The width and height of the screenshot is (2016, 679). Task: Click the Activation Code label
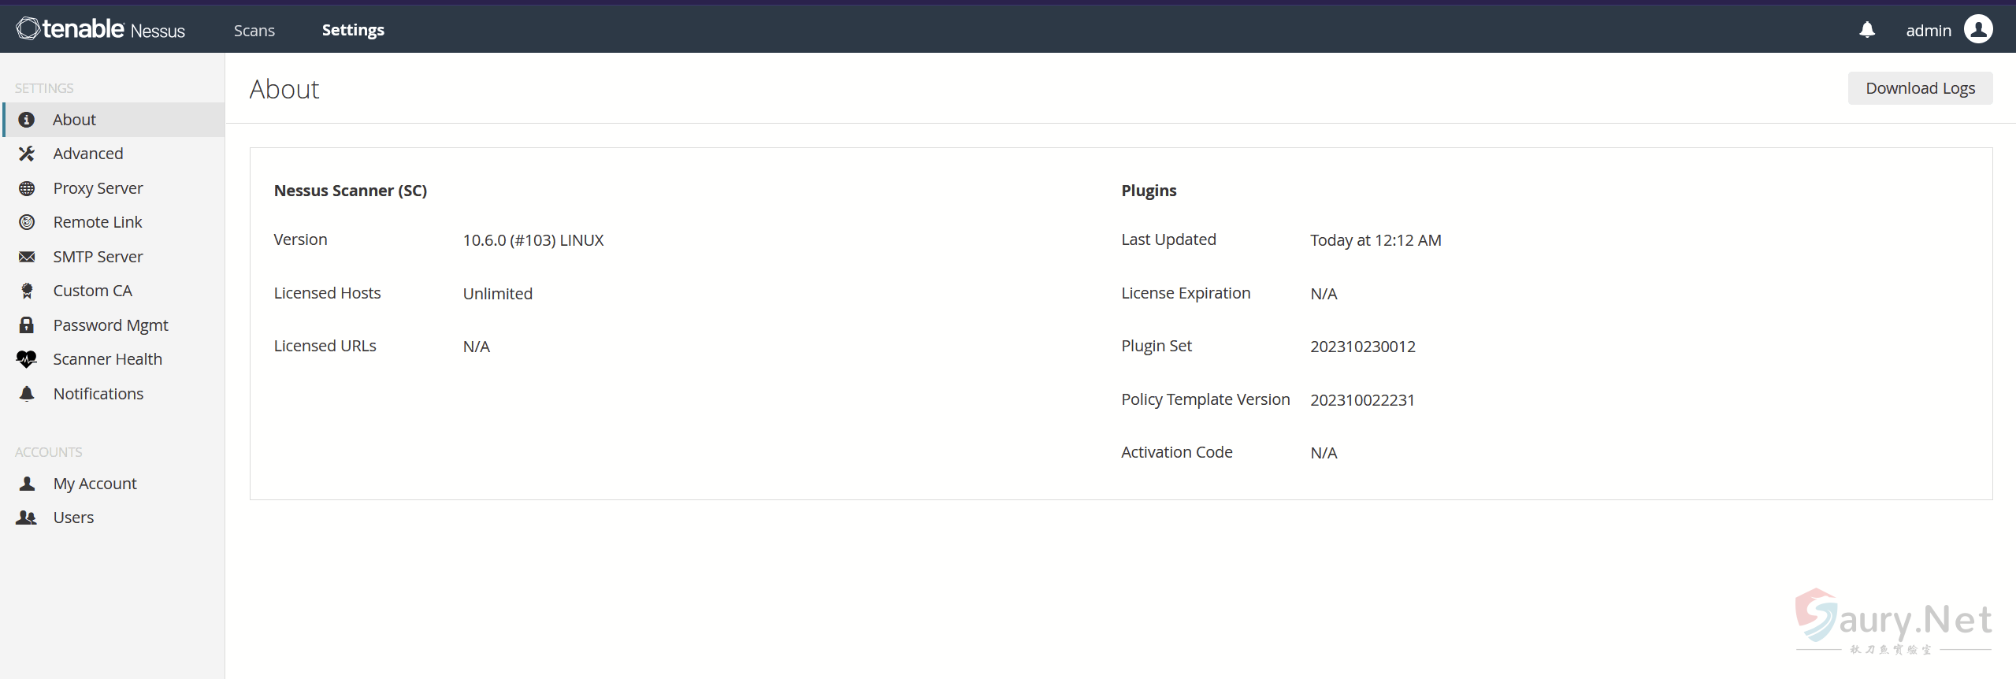[1177, 452]
